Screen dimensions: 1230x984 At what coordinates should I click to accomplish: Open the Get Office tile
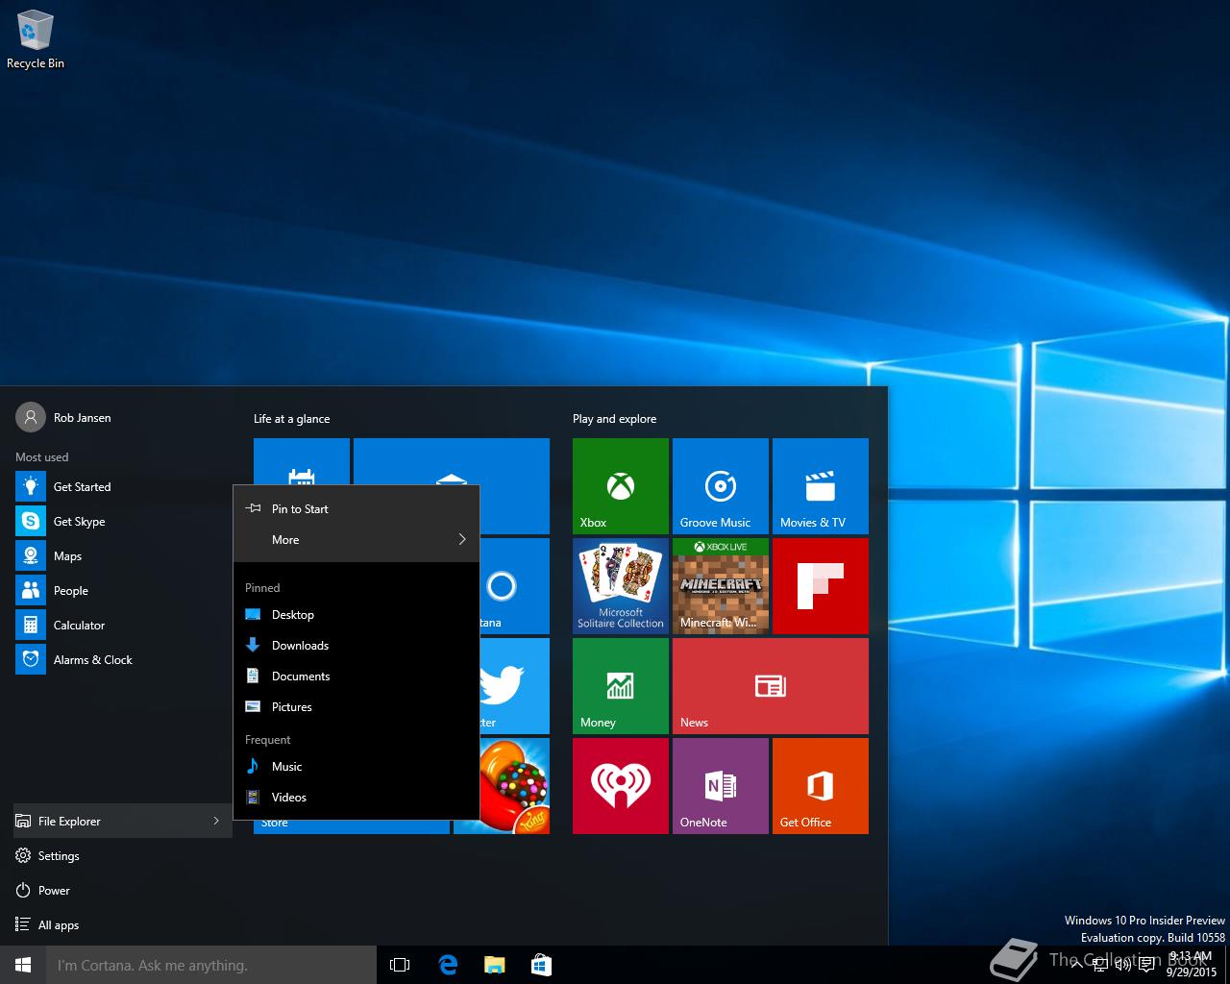click(821, 786)
